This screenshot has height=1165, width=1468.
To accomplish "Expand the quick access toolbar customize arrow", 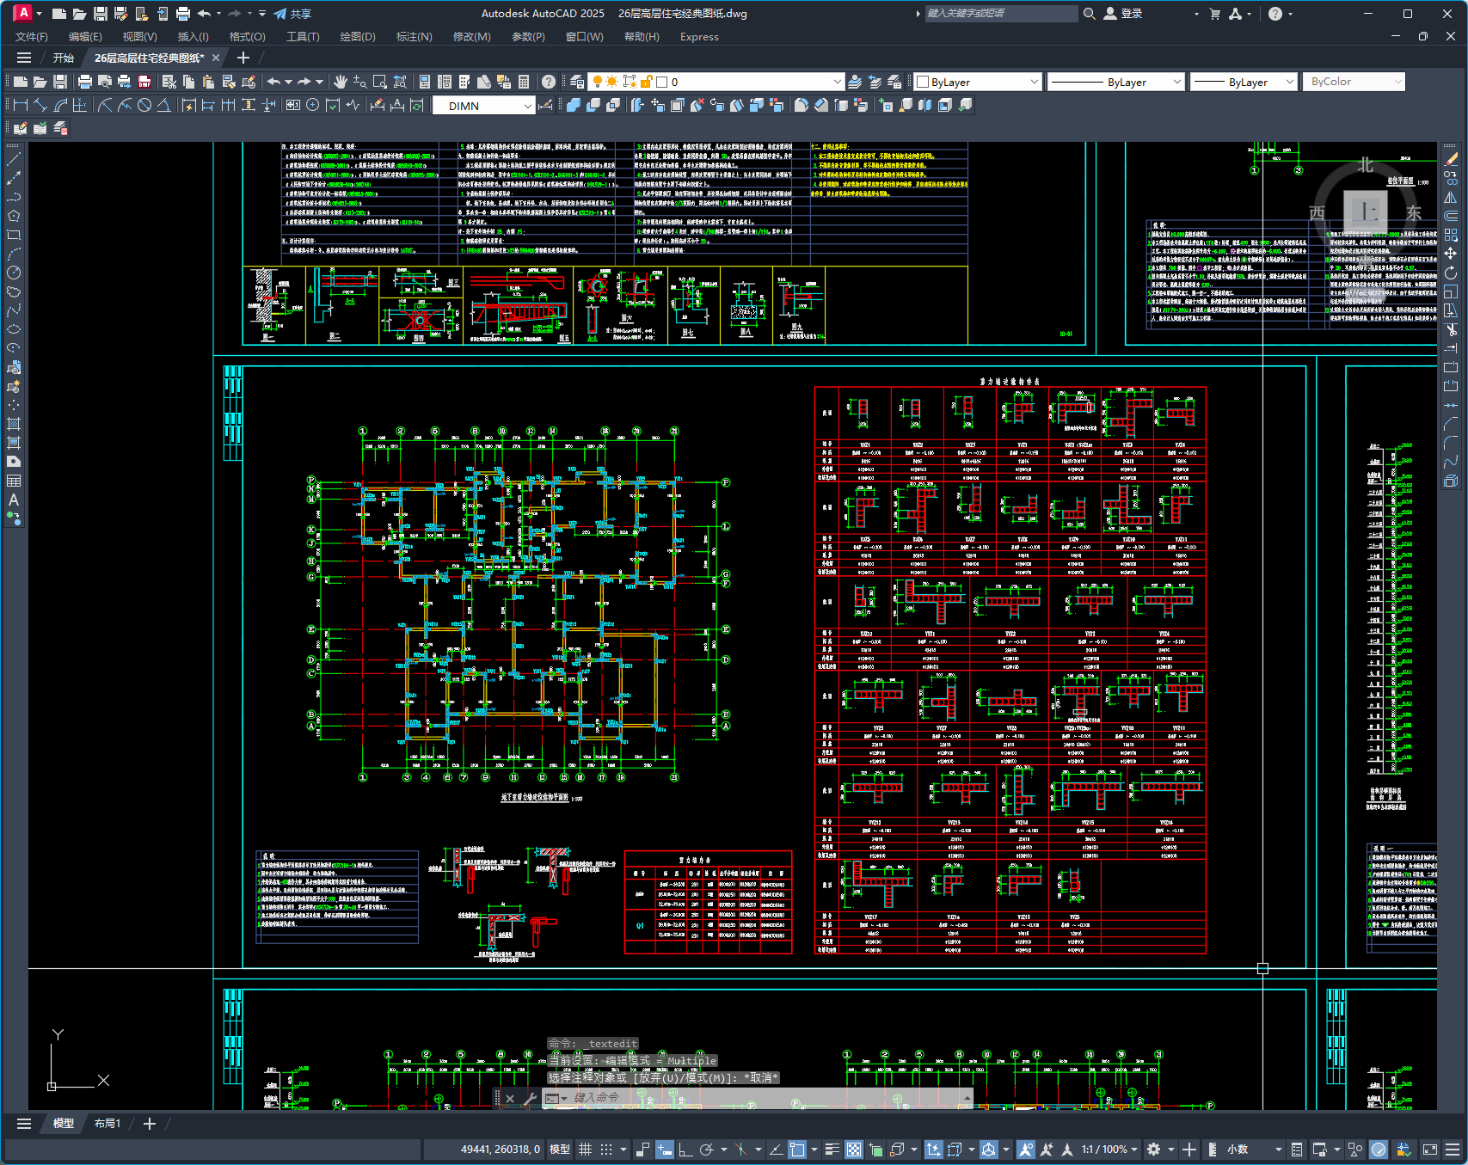I will point(262,14).
